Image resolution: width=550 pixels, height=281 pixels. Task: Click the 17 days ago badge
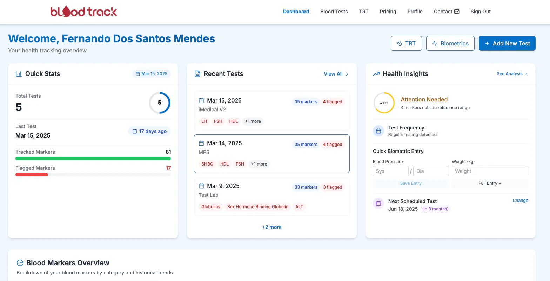[149, 131]
